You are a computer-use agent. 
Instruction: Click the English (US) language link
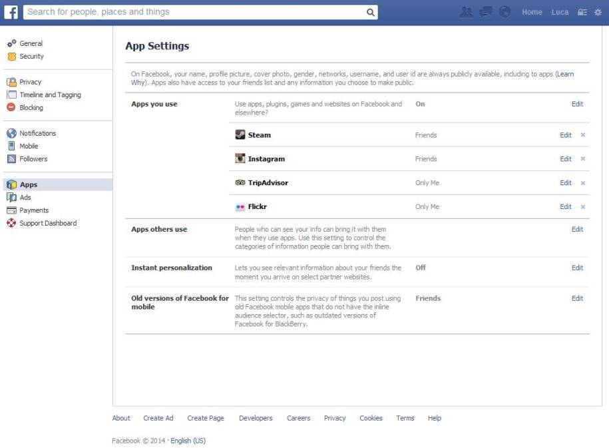[186, 440]
